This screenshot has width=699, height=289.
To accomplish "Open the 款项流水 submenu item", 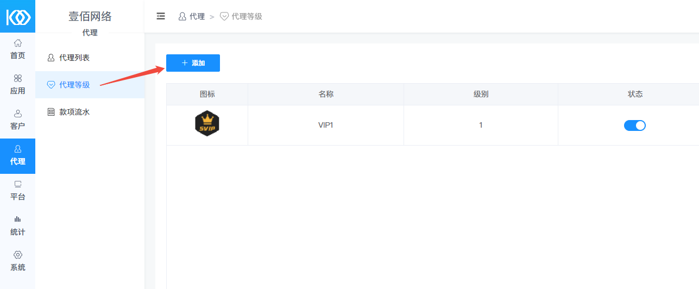I will (x=90, y=112).
